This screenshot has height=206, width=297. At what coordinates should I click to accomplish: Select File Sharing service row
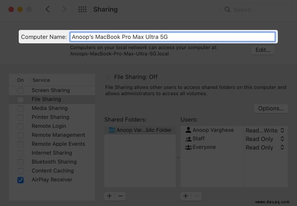pos(52,99)
